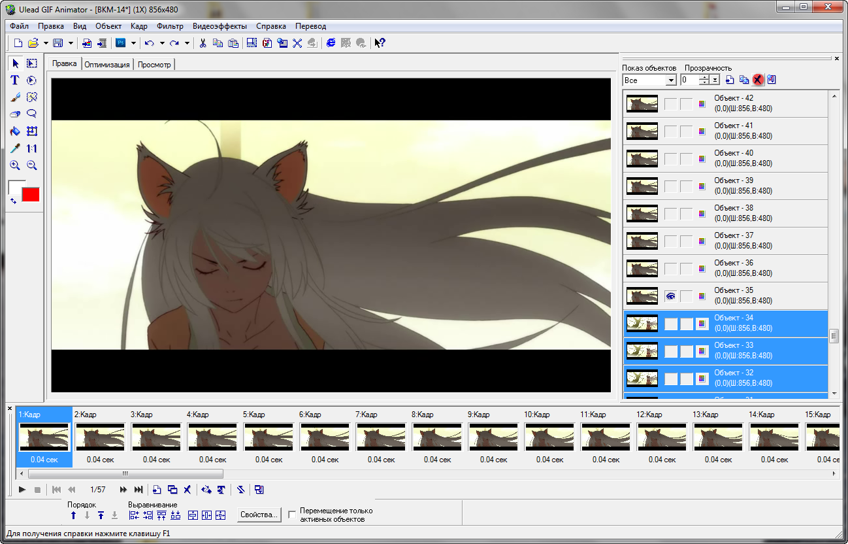Click the Delete Frame X icon

tap(187, 489)
